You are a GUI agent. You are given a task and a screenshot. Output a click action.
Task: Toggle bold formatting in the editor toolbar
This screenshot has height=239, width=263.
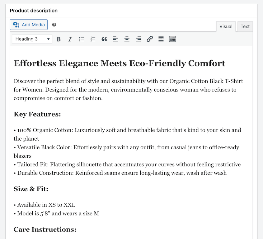tap(59, 39)
